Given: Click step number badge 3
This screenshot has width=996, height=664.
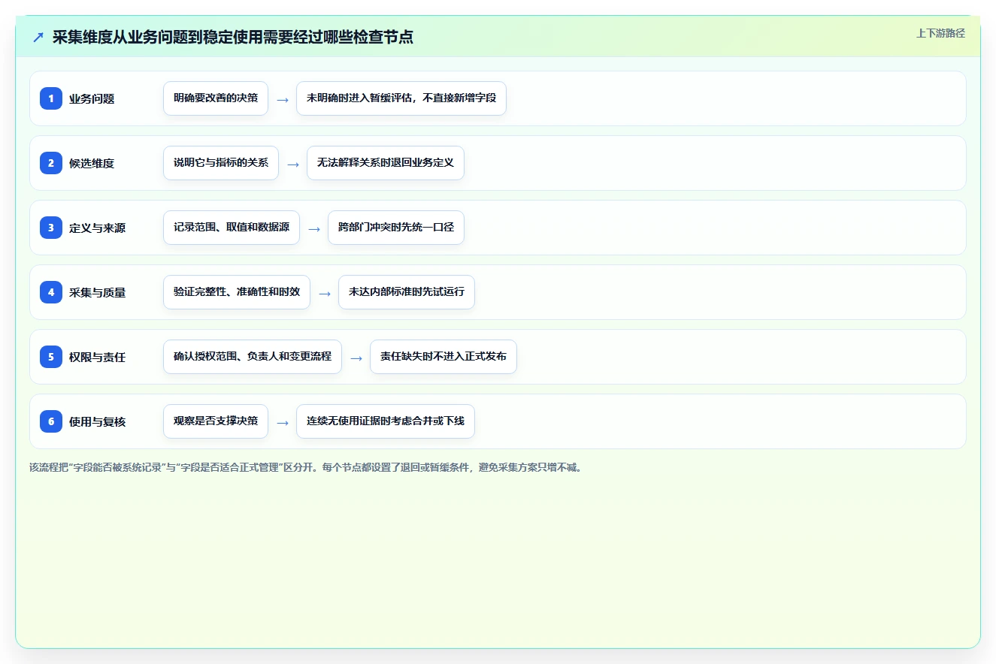Looking at the screenshot, I should pos(51,228).
